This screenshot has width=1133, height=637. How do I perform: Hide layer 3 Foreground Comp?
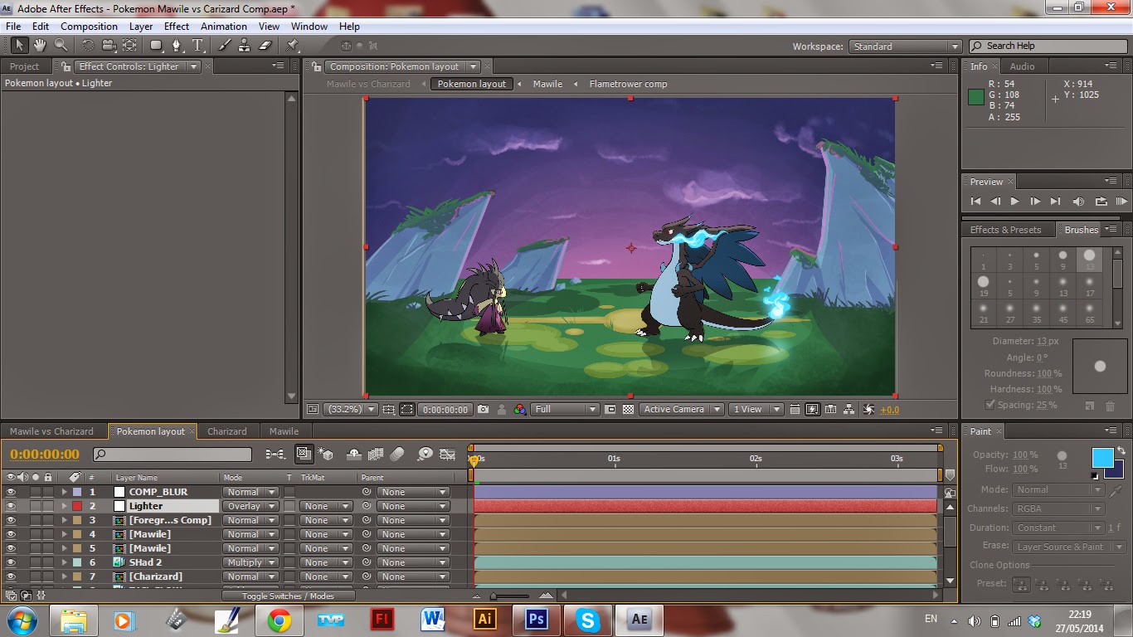tap(12, 520)
